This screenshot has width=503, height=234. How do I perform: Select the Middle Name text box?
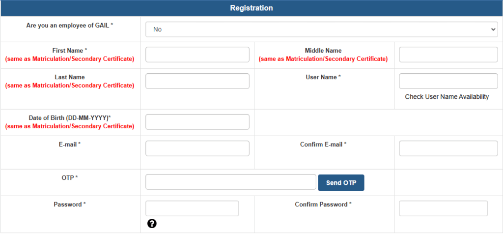448,55
